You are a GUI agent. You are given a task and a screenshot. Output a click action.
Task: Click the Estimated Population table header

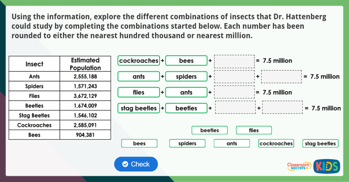[x=85, y=64]
